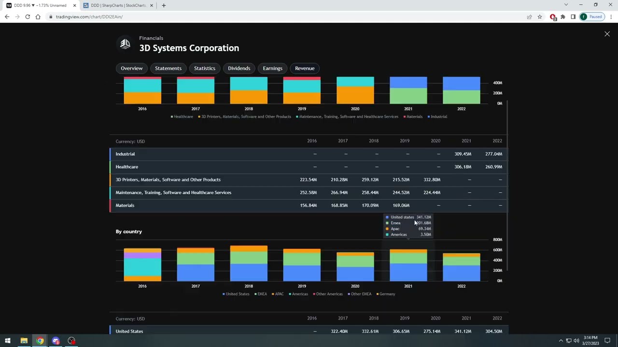Click the 2021 bar in By country chart
This screenshot has width=618, height=347.
click(408, 265)
